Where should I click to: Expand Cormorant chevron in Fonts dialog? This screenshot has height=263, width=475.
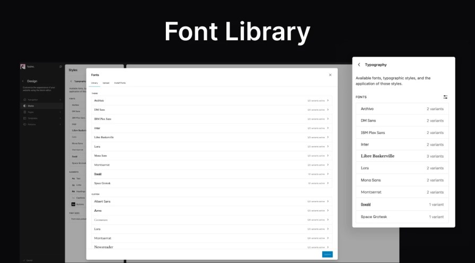tap(328, 220)
